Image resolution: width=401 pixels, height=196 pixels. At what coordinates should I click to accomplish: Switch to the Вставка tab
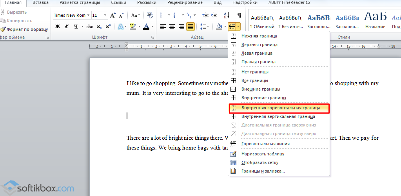point(41,3)
